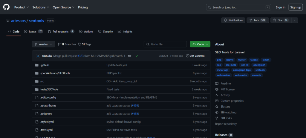Open the Security shield tab
Screen dimensions: 306x138
pyautogui.click(x=105, y=32)
